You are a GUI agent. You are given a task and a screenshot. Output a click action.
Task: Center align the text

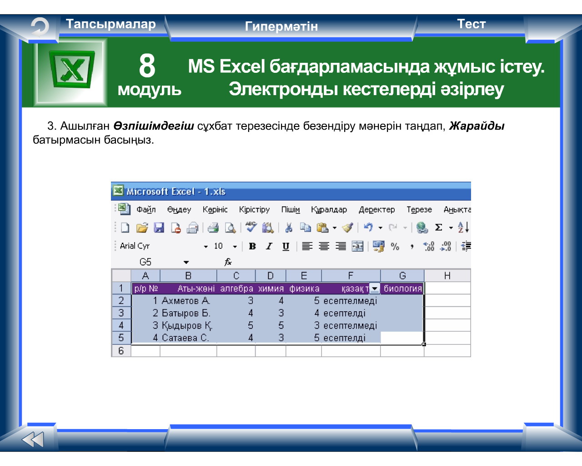tap(324, 246)
